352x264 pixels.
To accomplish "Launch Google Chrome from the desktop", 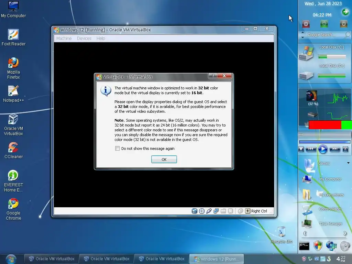I will [13, 209].
